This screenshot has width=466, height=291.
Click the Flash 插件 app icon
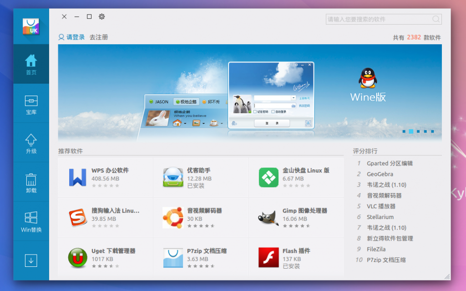coord(268,257)
